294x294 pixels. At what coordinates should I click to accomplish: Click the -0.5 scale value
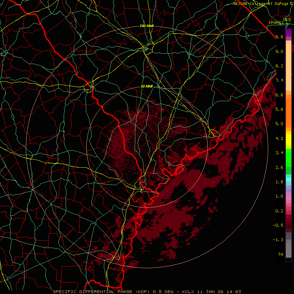278,225
